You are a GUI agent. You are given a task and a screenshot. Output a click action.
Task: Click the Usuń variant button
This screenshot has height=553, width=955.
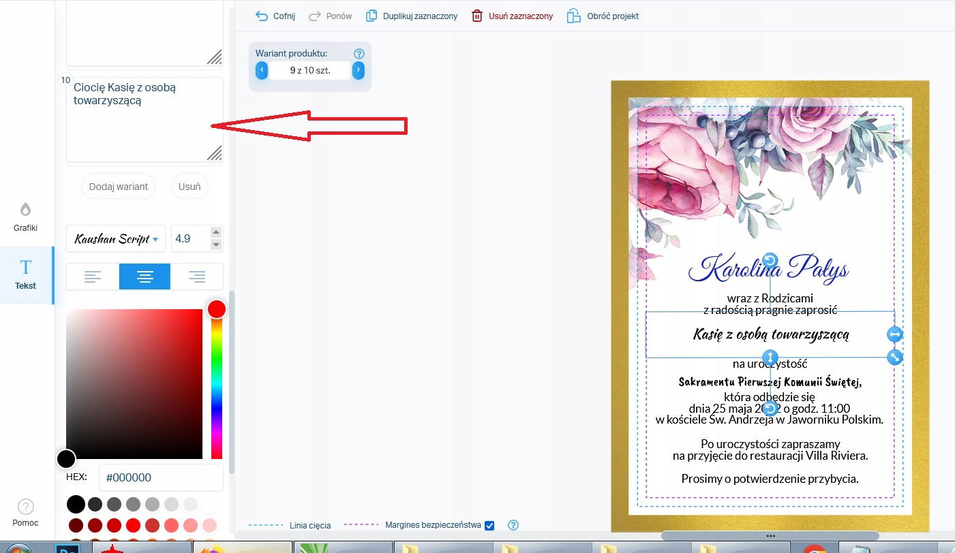coord(190,187)
